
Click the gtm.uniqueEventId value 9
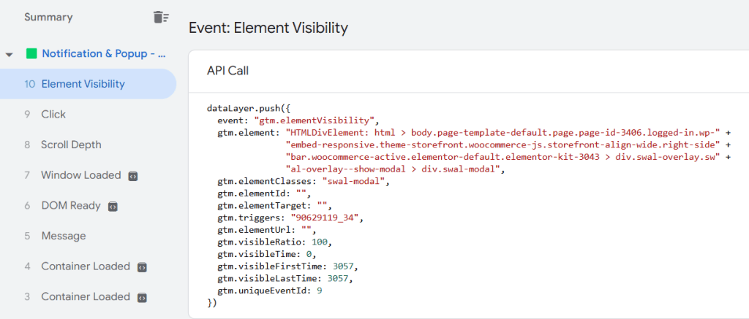(320, 291)
